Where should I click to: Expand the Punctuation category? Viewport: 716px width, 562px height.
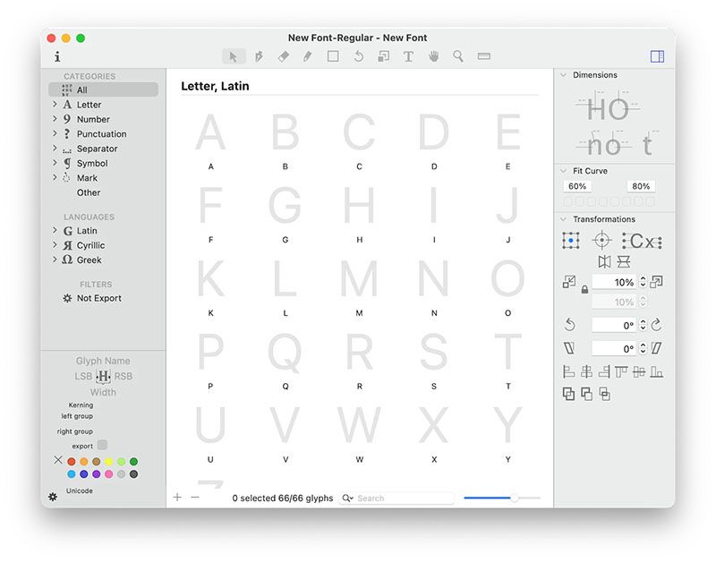[x=55, y=133]
